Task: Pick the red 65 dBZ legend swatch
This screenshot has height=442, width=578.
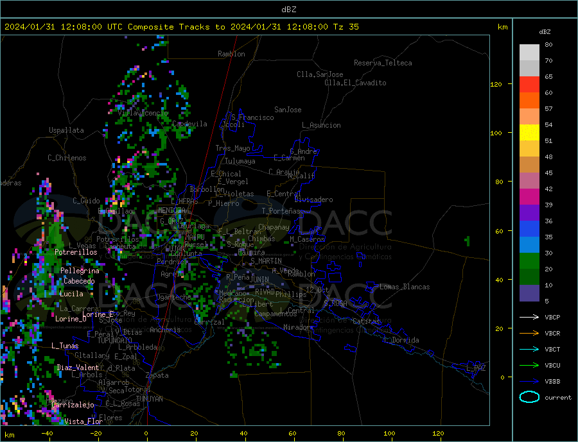Action: tap(529, 84)
